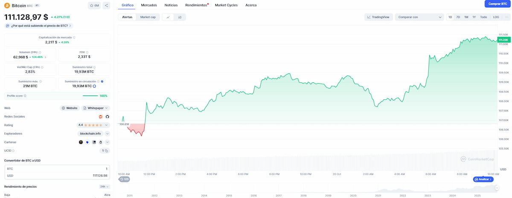Image resolution: width=512 pixels, height=198 pixels.
Task: Open the GitHub social link icon
Action: tap(108, 116)
